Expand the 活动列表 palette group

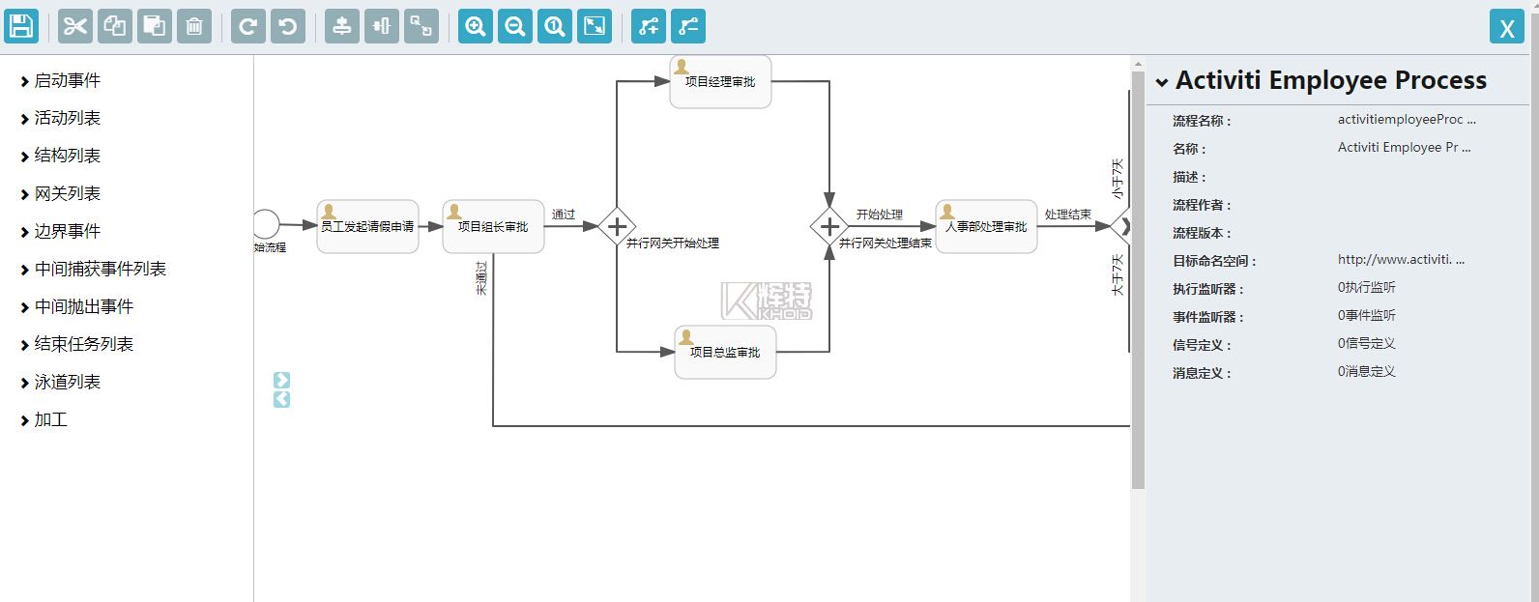coord(60,119)
